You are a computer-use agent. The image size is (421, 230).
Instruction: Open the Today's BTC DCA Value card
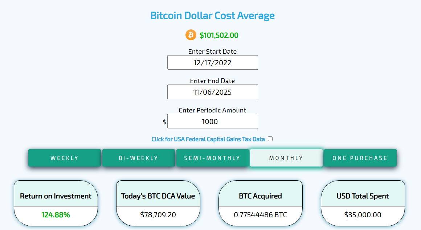[158, 196]
